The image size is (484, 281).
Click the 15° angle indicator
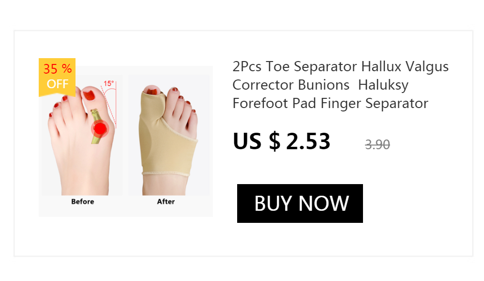(109, 83)
